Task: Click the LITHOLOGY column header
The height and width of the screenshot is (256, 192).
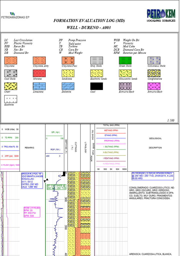Action: pyautogui.click(x=85, y=147)
